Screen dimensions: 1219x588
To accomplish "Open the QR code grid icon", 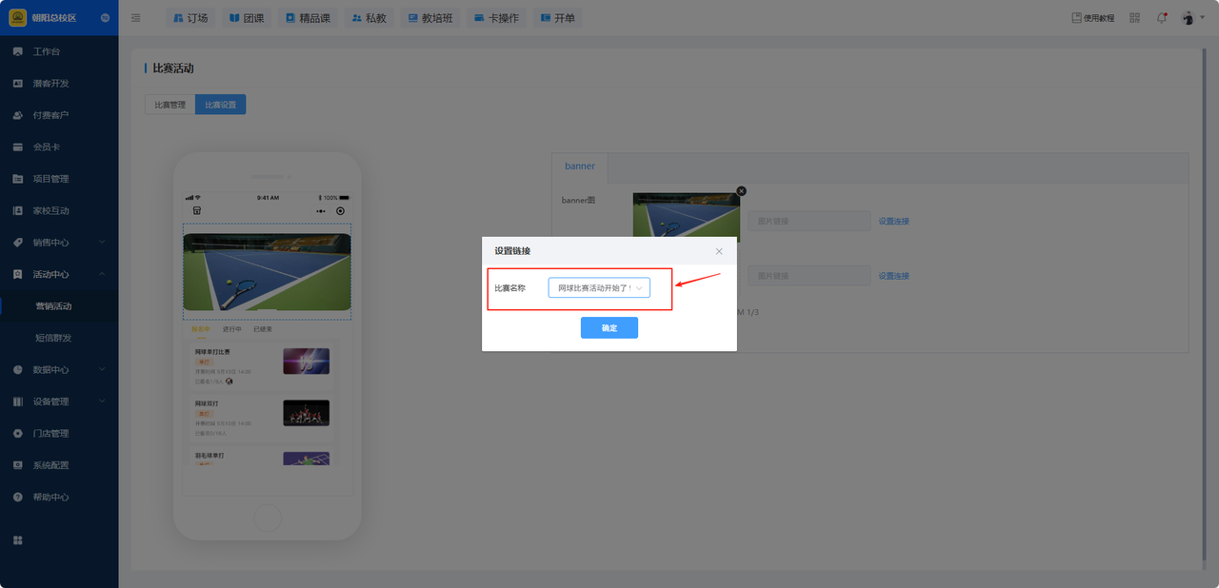I will tap(1134, 18).
